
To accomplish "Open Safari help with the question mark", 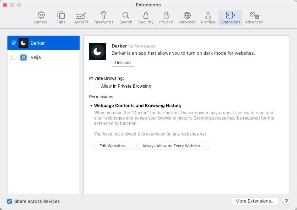I will (286, 201).
